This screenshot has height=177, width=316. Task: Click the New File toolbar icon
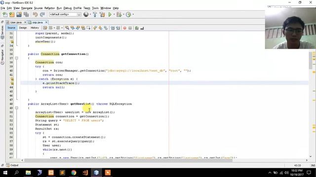tap(5, 14)
